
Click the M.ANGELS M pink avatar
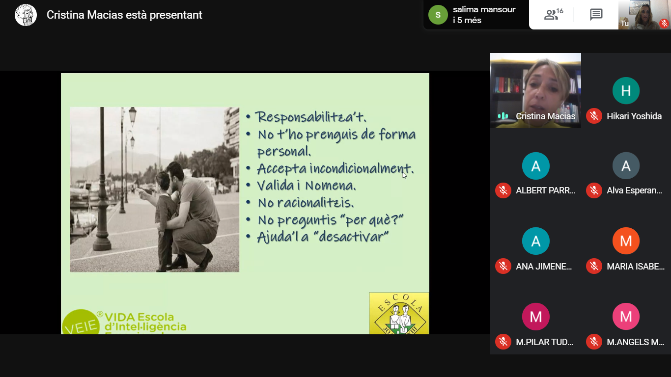626,316
